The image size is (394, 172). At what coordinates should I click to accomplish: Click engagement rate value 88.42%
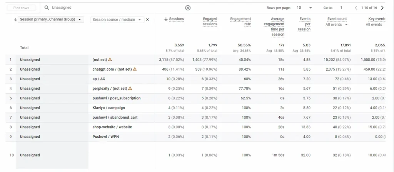(245, 69)
